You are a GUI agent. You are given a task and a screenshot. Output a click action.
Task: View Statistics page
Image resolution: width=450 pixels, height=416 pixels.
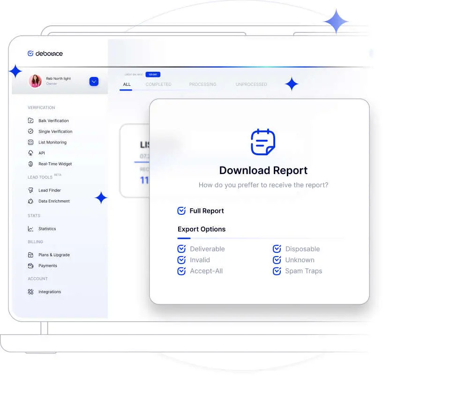pos(47,228)
